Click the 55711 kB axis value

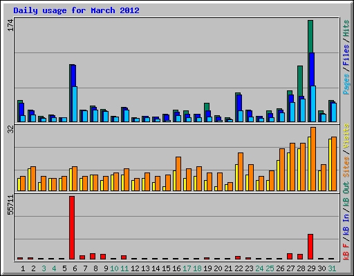click(x=10, y=205)
